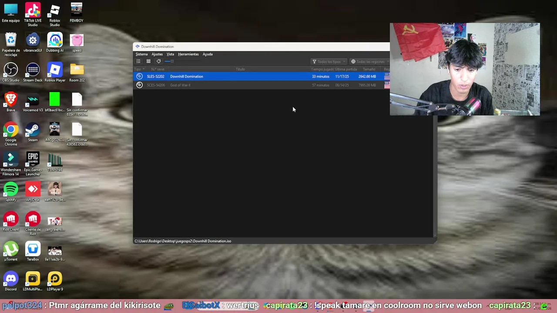Screen dimensions: 557x313
Task: Open the FEMBOY desktop file
Action: tap(77, 13)
